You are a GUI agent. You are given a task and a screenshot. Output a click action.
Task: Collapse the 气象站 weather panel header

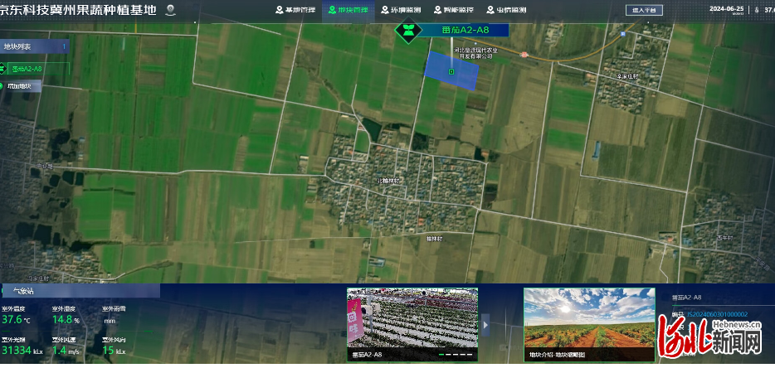80,291
